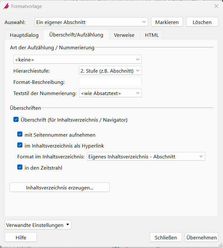Toggle mit Seitennummer aufnehmen checkbox
The width and height of the screenshot is (223, 248).
pyautogui.click(x=20, y=135)
